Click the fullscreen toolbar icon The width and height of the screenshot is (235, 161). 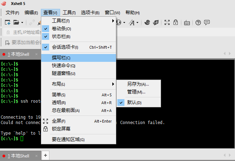click(167, 22)
